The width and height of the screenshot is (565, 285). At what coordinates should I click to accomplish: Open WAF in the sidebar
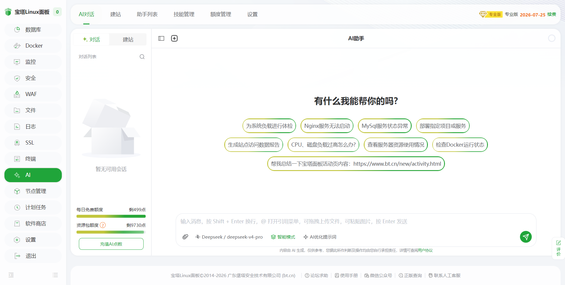33,94
